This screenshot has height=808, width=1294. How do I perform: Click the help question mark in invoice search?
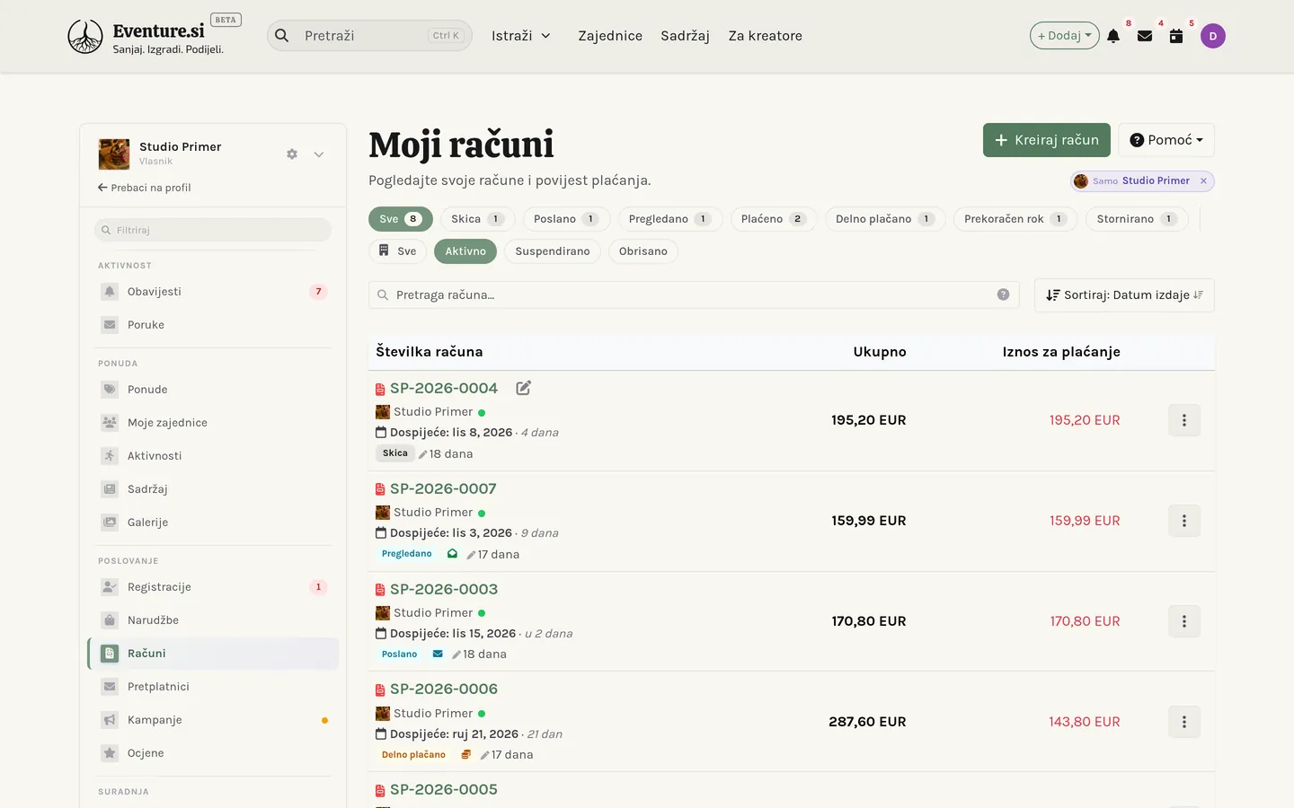(x=1004, y=294)
